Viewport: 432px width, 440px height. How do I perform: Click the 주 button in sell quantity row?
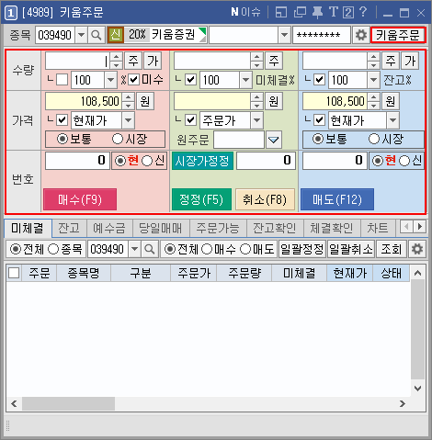(391, 61)
